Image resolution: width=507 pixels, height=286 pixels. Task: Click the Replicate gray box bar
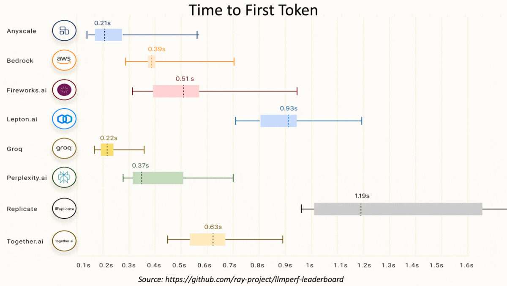tap(398, 209)
